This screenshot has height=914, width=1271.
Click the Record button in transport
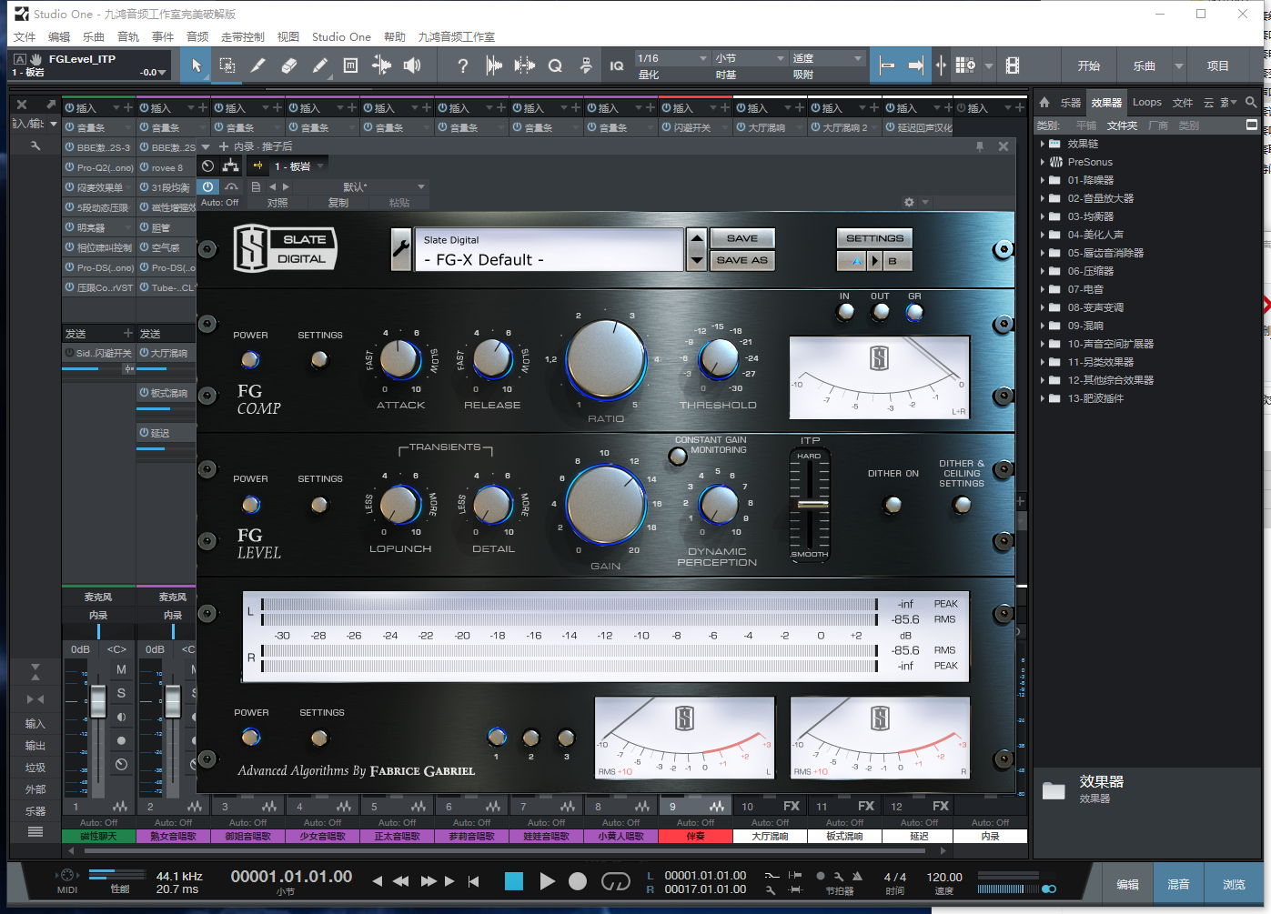point(578,881)
